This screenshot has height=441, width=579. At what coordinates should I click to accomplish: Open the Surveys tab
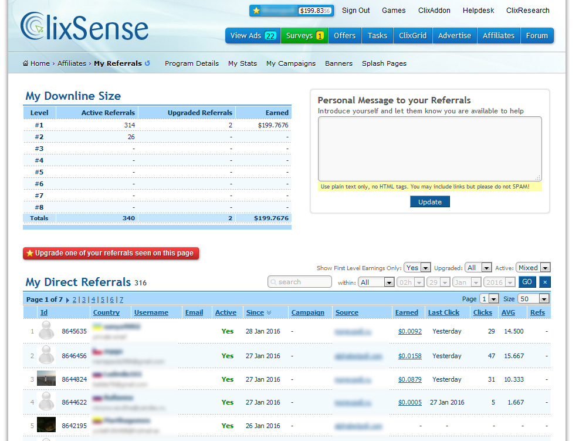(304, 35)
